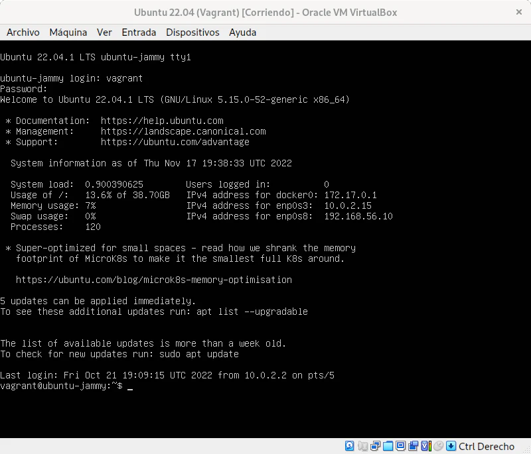This screenshot has height=454, width=531.
Task: Click the window title bar text
Action: [x=265, y=12]
